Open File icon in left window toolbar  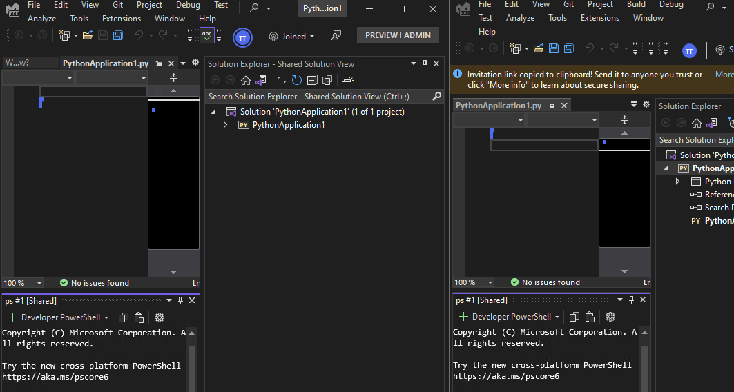coord(88,36)
